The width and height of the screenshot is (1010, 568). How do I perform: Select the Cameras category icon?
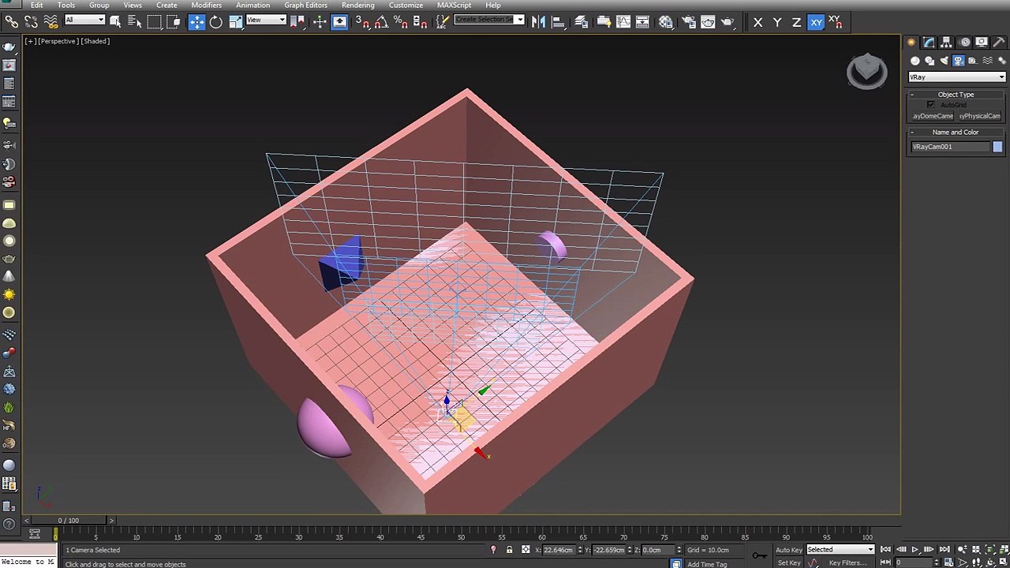[x=959, y=61]
